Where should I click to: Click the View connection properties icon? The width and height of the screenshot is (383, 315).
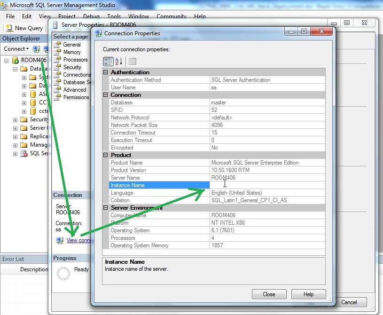[60, 240]
